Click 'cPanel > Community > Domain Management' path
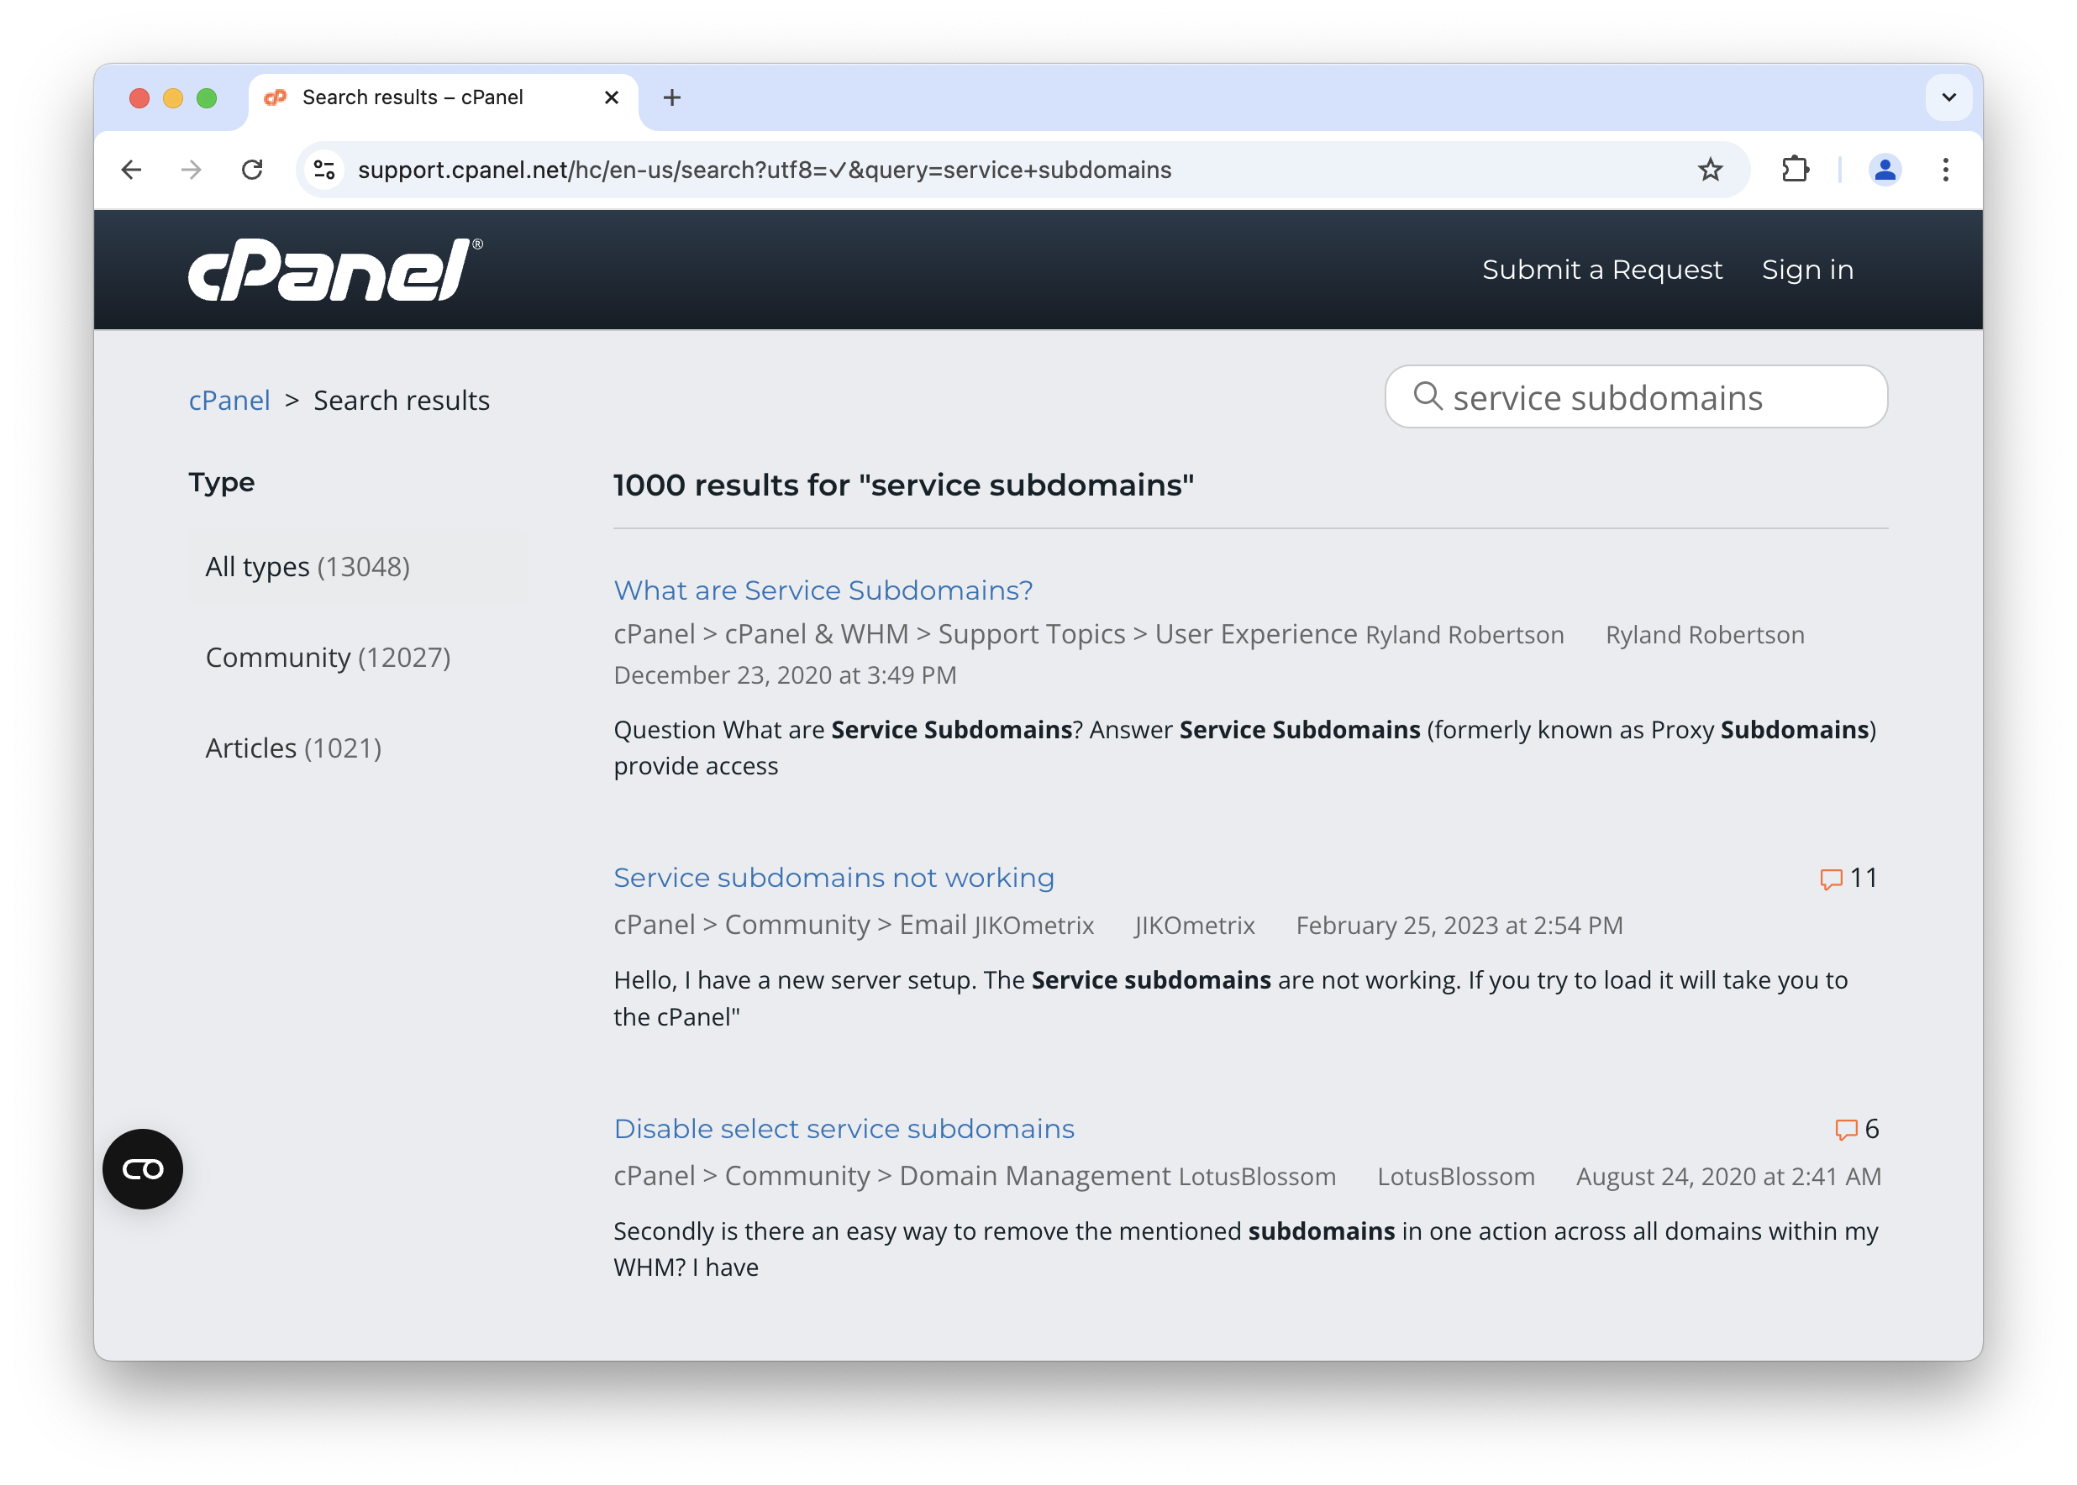2077x1485 pixels. click(x=891, y=1176)
